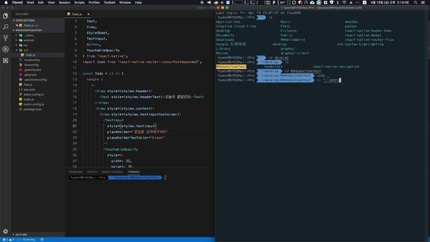This screenshot has width=430, height=242.
Task: Open the Debug view in the activity bar
Action: pyautogui.click(x=5, y=49)
